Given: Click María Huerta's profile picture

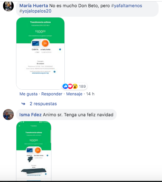Looking at the screenshot, I should (x=8, y=6).
